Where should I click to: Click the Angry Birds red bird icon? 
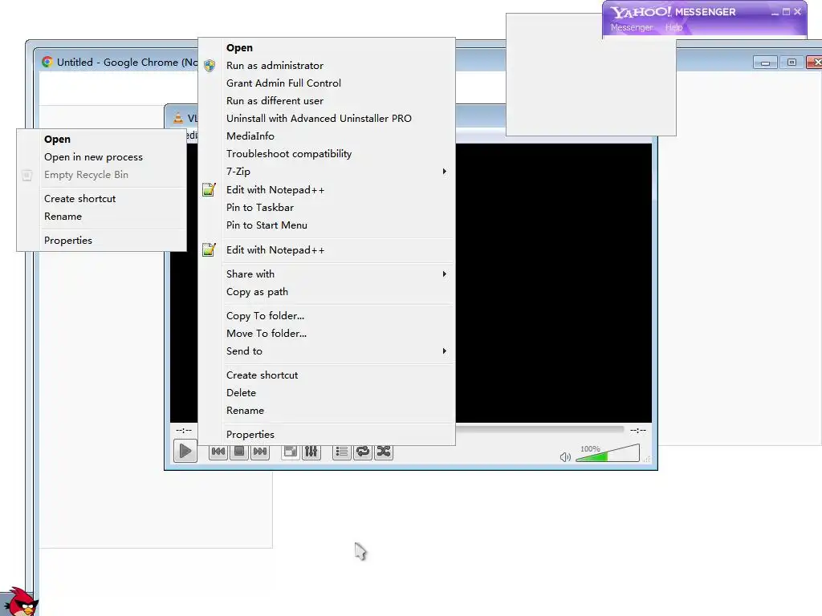click(x=21, y=602)
